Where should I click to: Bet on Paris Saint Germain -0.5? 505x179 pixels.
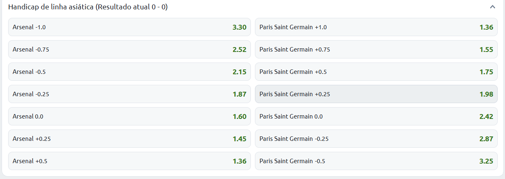click(376, 161)
